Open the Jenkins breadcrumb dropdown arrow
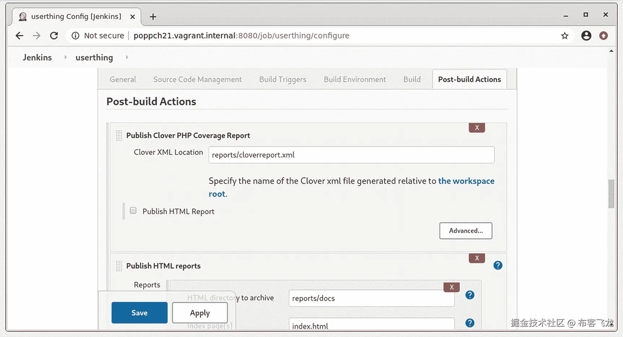Viewport: 623px width, 337px height. [x=65, y=57]
